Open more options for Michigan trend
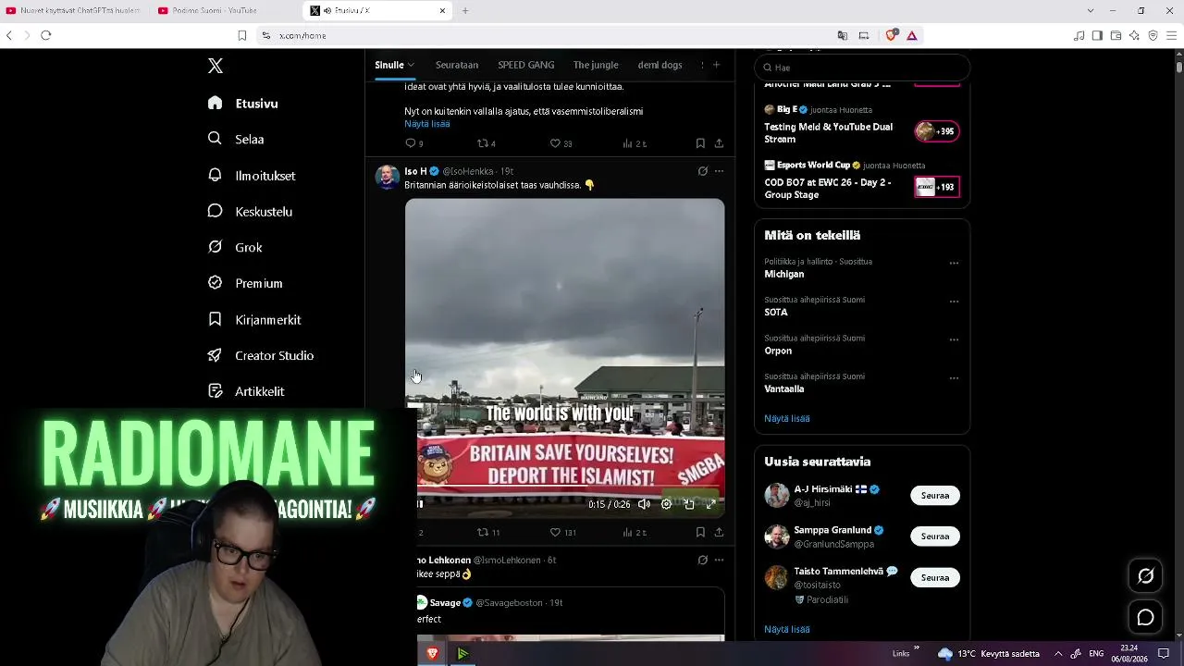 pyautogui.click(x=954, y=263)
